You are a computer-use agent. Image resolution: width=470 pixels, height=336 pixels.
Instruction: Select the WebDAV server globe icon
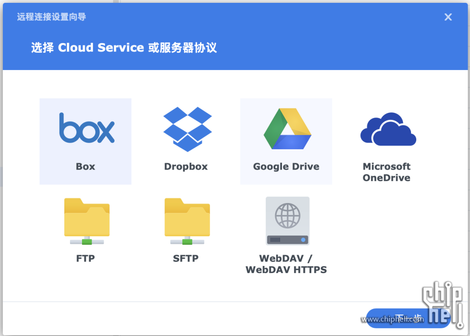(x=287, y=221)
